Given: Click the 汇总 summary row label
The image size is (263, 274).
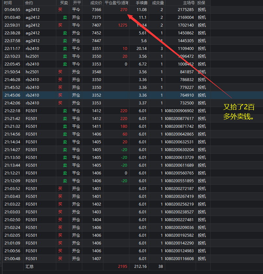Looking at the screenshot, I should [x=30, y=267].
